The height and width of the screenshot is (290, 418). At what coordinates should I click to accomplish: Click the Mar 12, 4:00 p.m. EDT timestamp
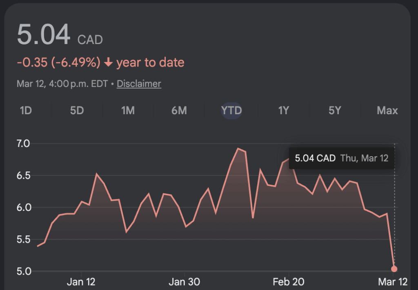click(x=62, y=84)
